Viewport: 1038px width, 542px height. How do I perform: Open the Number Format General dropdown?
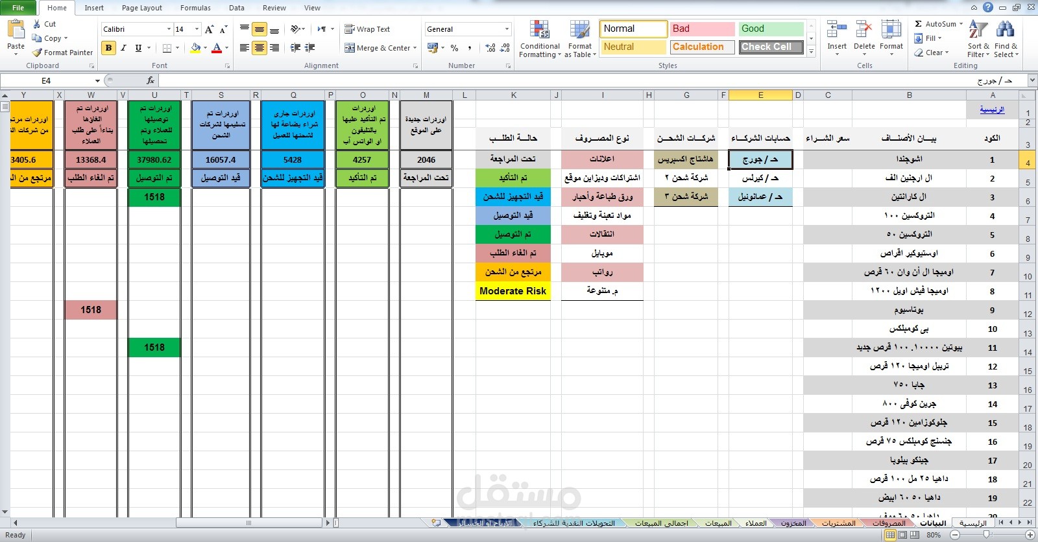507,29
